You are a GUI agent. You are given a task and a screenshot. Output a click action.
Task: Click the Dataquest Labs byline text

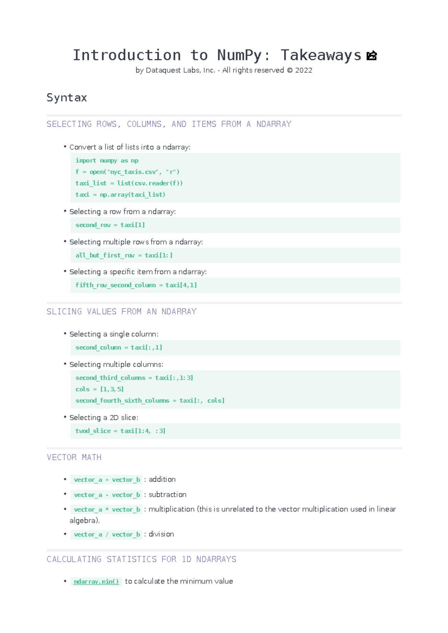[x=224, y=70]
